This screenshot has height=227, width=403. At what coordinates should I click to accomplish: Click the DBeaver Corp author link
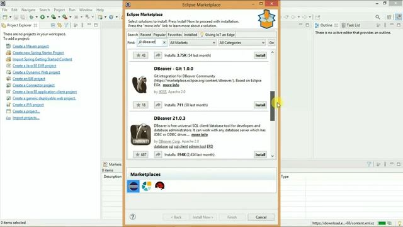pyautogui.click(x=169, y=141)
